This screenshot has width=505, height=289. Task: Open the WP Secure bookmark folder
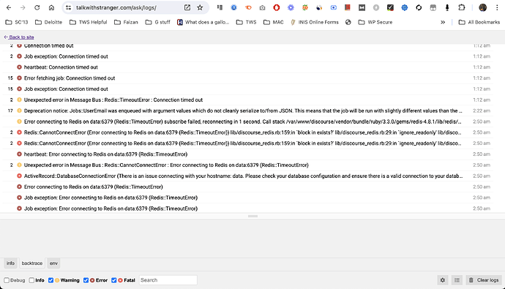pos(375,22)
